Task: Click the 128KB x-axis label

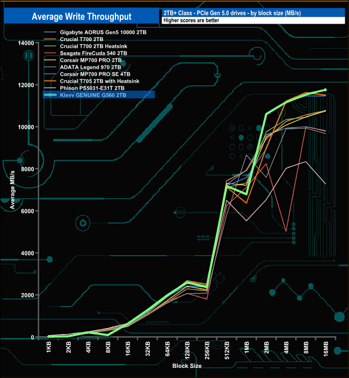Action: click(187, 350)
